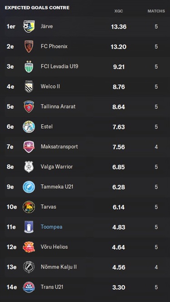Viewport: 170px width, 302px height.
Task: Click the Tarvas club crest
Action: pyautogui.click(x=29, y=207)
